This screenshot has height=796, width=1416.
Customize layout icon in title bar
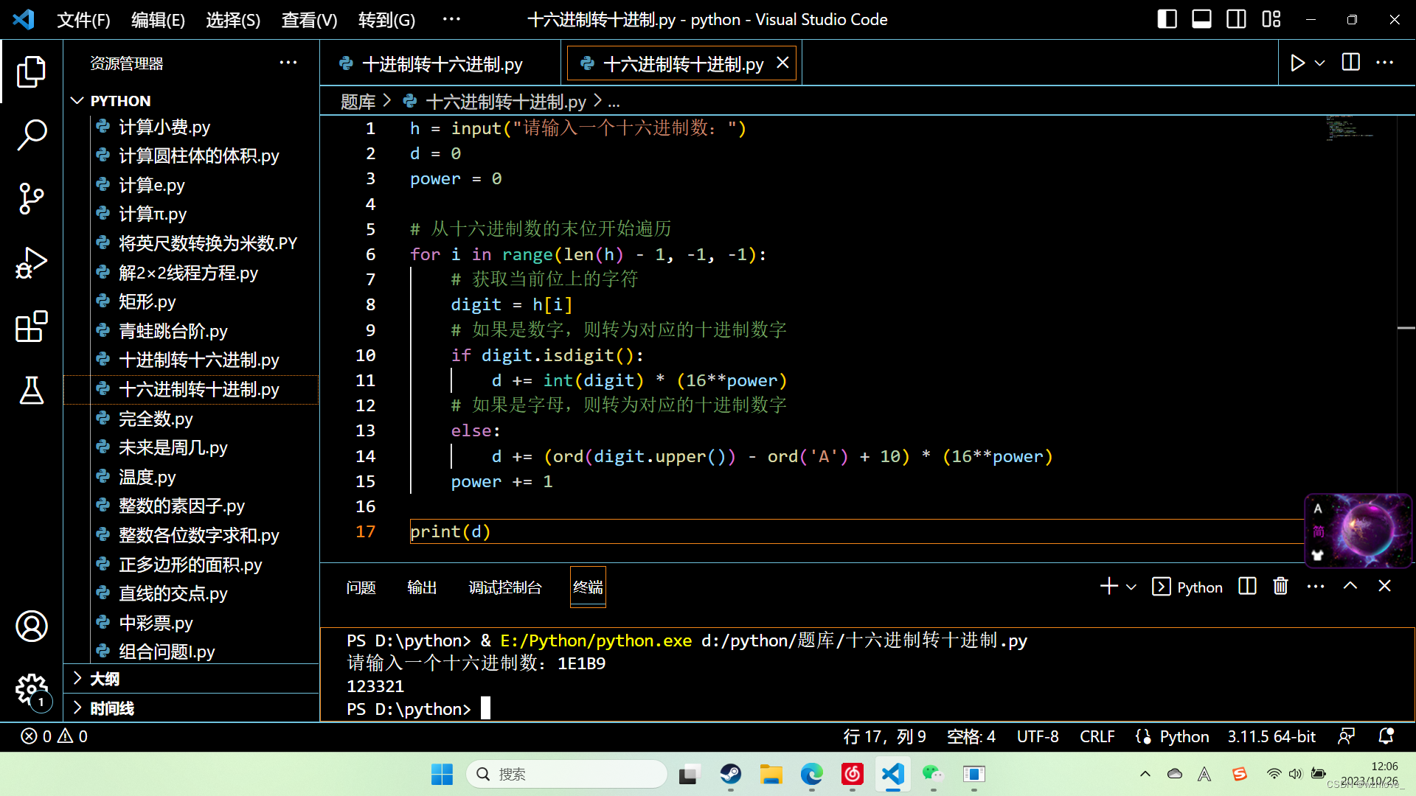pyautogui.click(x=1271, y=19)
